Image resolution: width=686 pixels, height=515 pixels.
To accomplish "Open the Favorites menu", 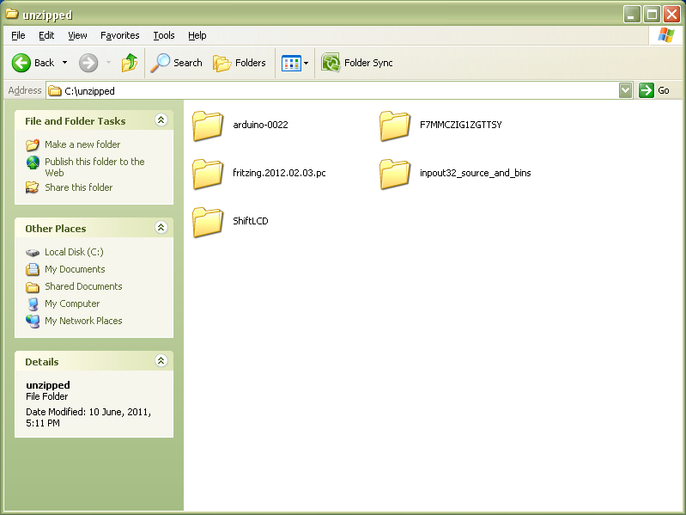I will point(120,35).
